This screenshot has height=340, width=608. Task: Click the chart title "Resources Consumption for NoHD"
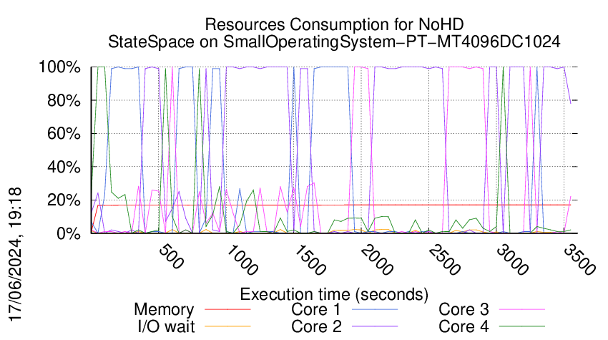pyautogui.click(x=334, y=24)
